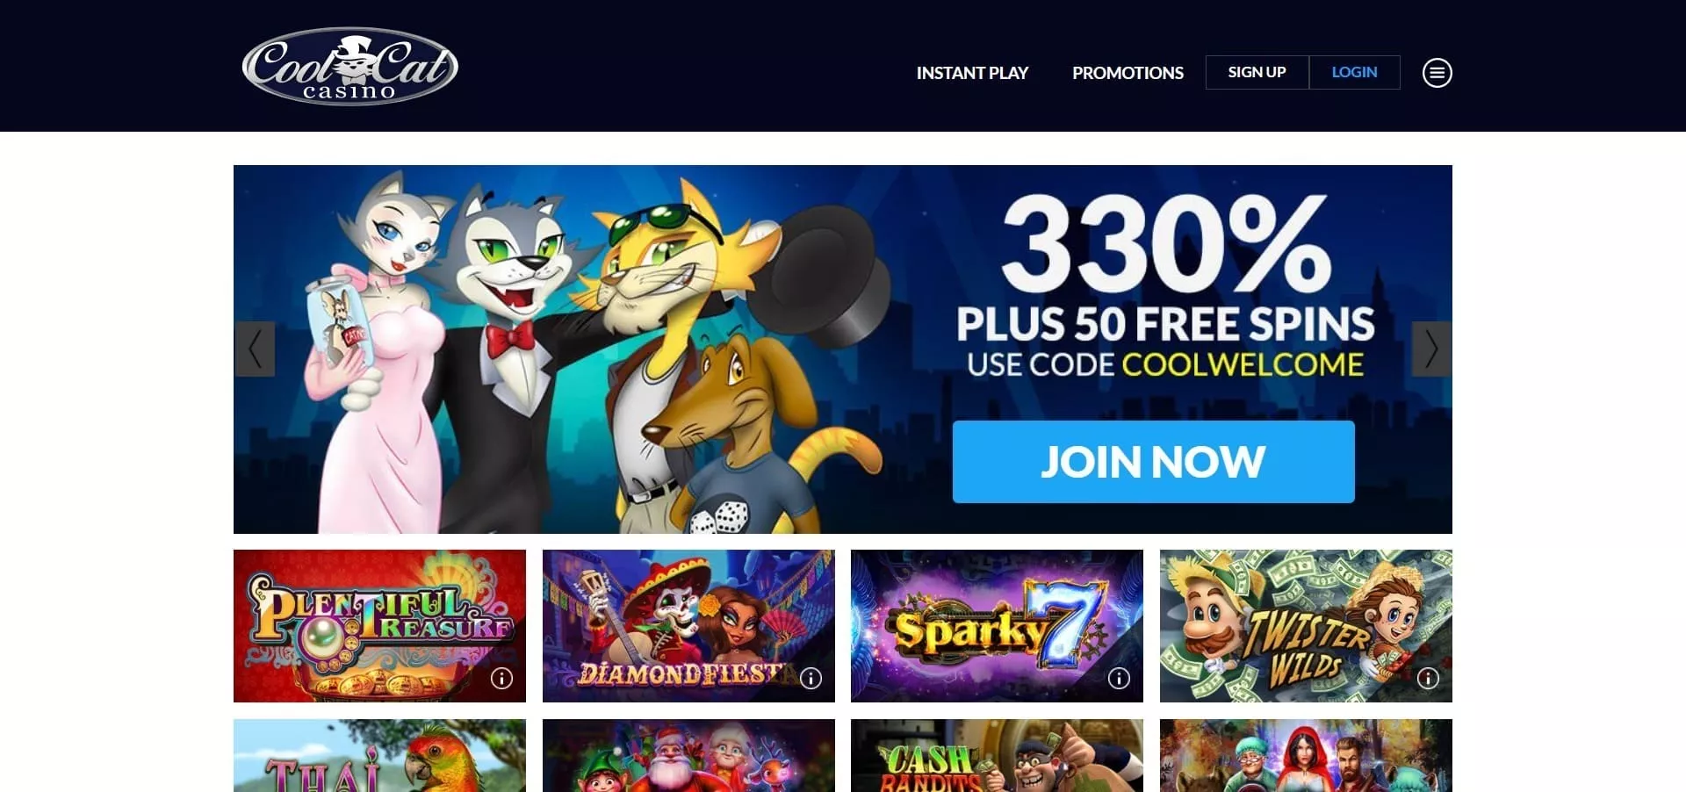Show info for Plentiful Treasure game
The image size is (1686, 792).
click(x=501, y=678)
